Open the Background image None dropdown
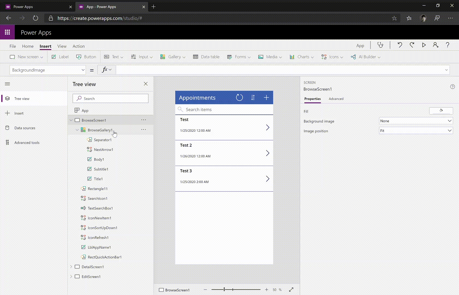The height and width of the screenshot is (295, 459). (x=416, y=121)
